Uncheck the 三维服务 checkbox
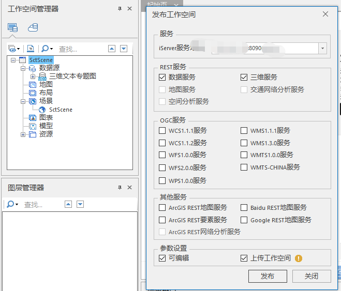Viewport: 341px width, 291px height. [244, 78]
